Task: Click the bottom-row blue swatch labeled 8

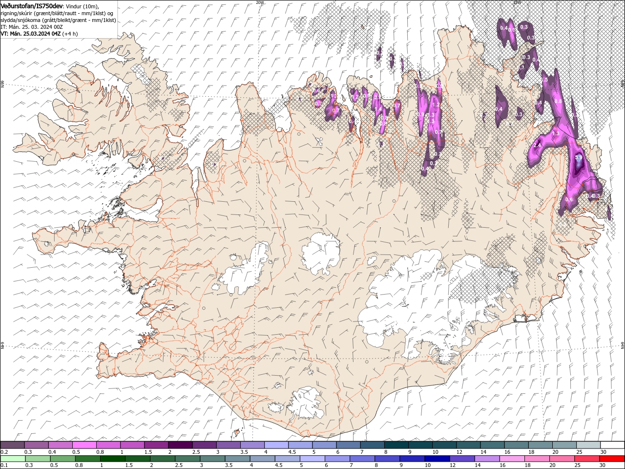Action: 387,459
